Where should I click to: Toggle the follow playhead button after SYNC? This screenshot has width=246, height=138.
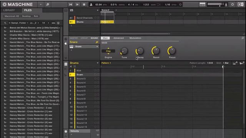click(x=180, y=5)
